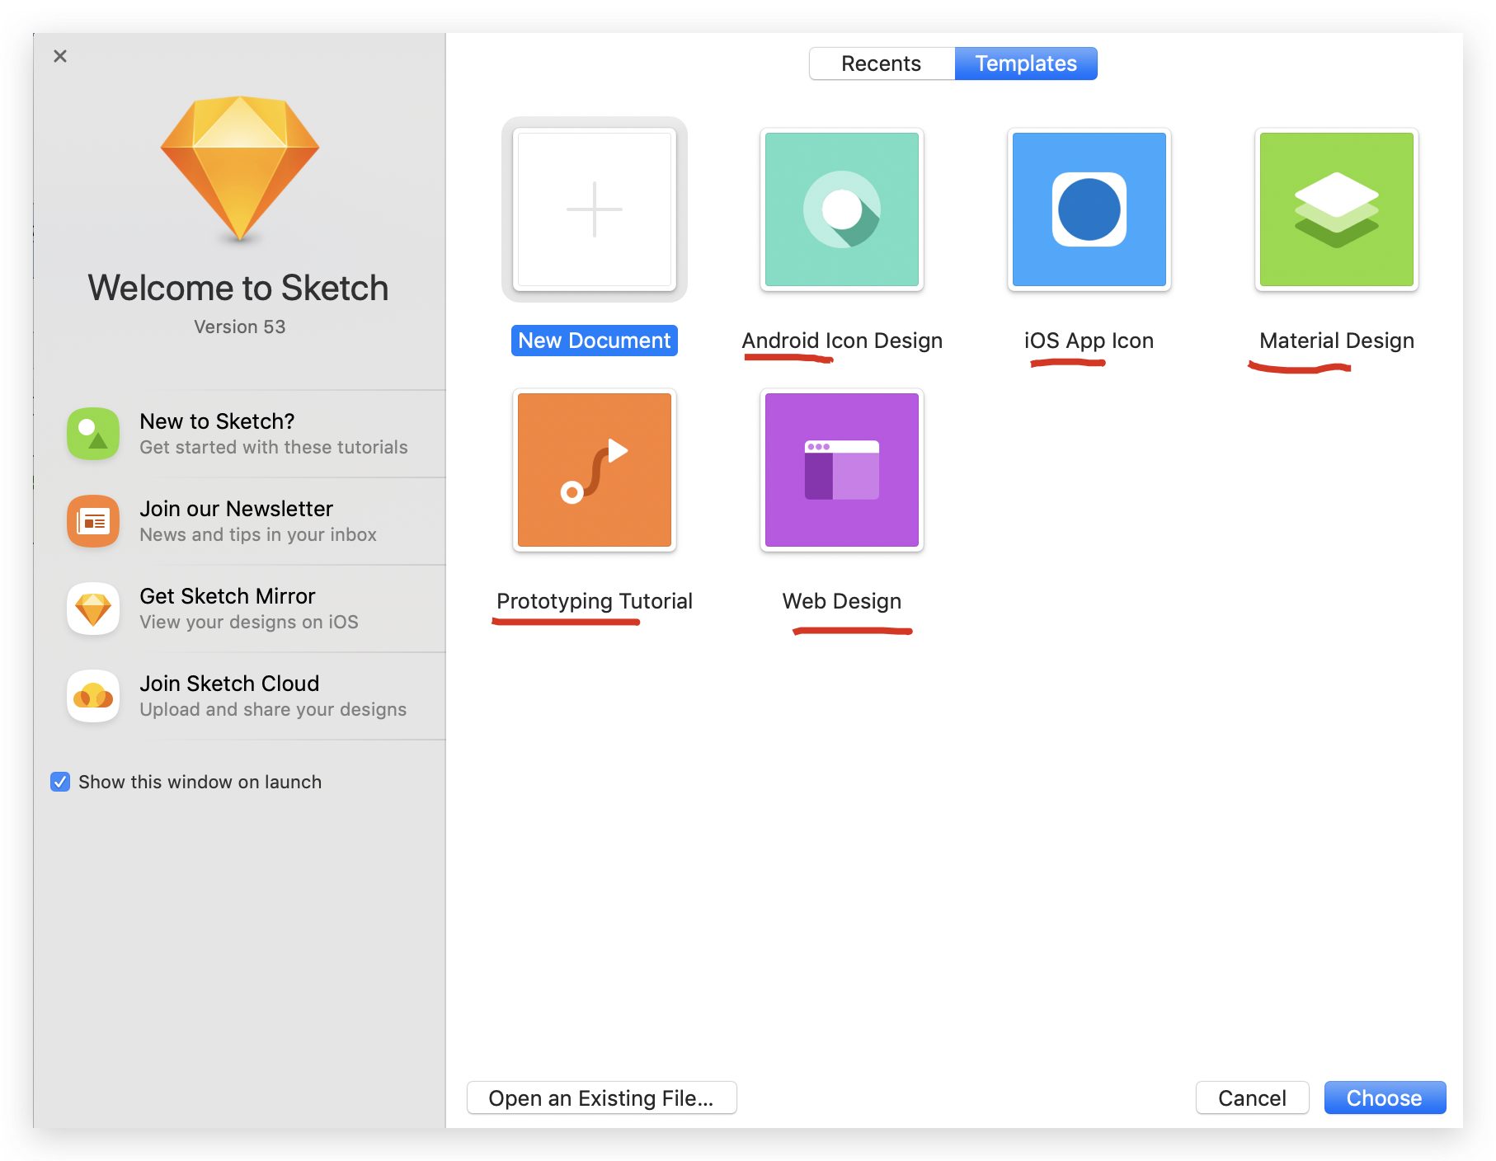Viewport: 1496px width, 1161px height.
Task: Click the Version 53 text
Action: point(240,327)
